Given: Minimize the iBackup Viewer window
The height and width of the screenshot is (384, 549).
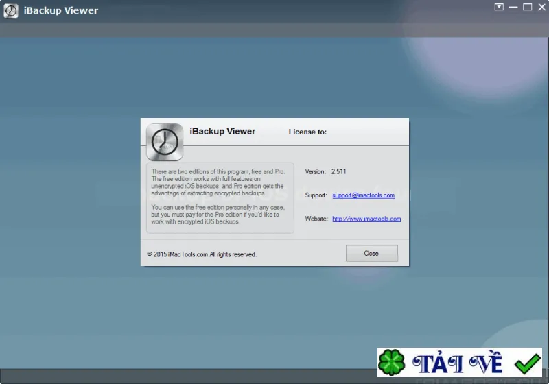Looking at the screenshot, I should (513, 7).
